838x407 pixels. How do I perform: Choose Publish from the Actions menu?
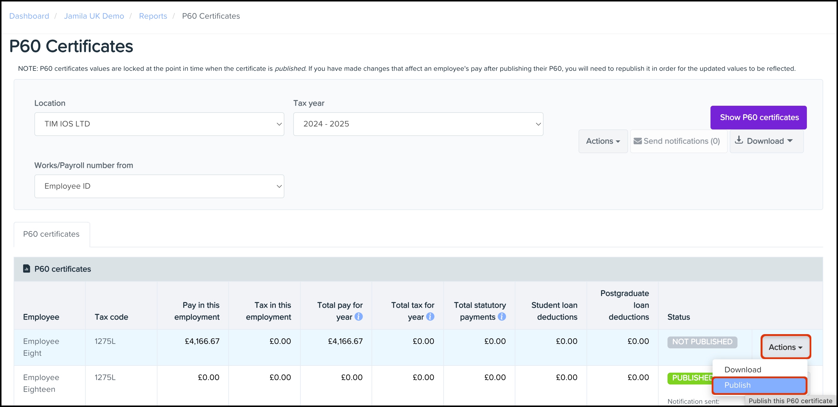[x=759, y=385]
